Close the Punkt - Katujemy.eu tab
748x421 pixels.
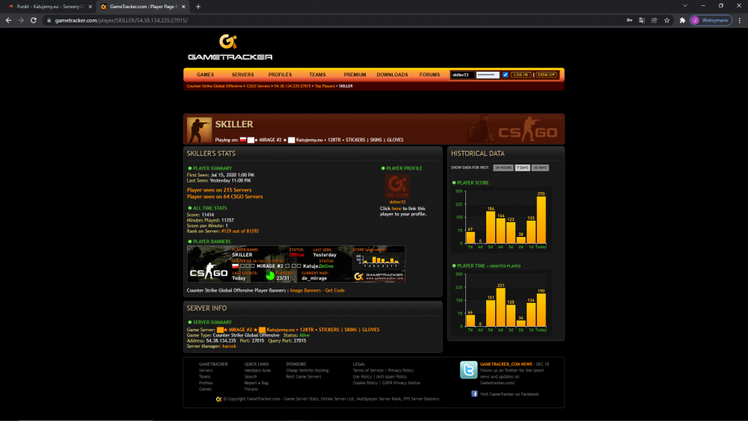coord(91,7)
